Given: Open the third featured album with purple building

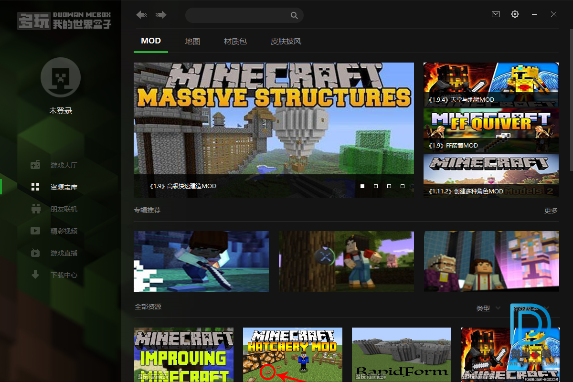Looking at the screenshot, I should 491,261.
